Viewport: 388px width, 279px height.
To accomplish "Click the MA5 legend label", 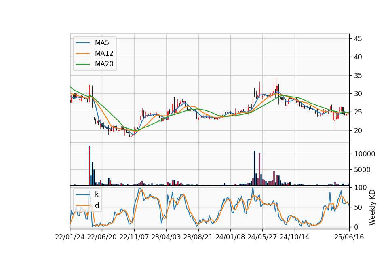I will (102, 43).
